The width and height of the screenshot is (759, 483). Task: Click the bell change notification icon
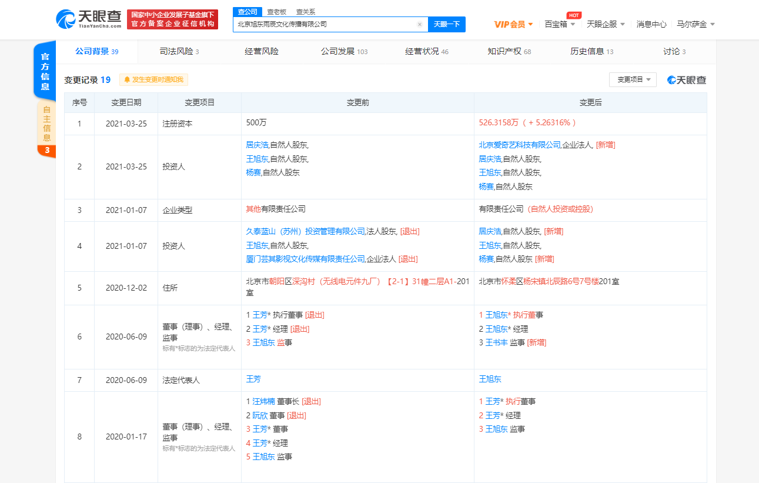click(x=127, y=79)
